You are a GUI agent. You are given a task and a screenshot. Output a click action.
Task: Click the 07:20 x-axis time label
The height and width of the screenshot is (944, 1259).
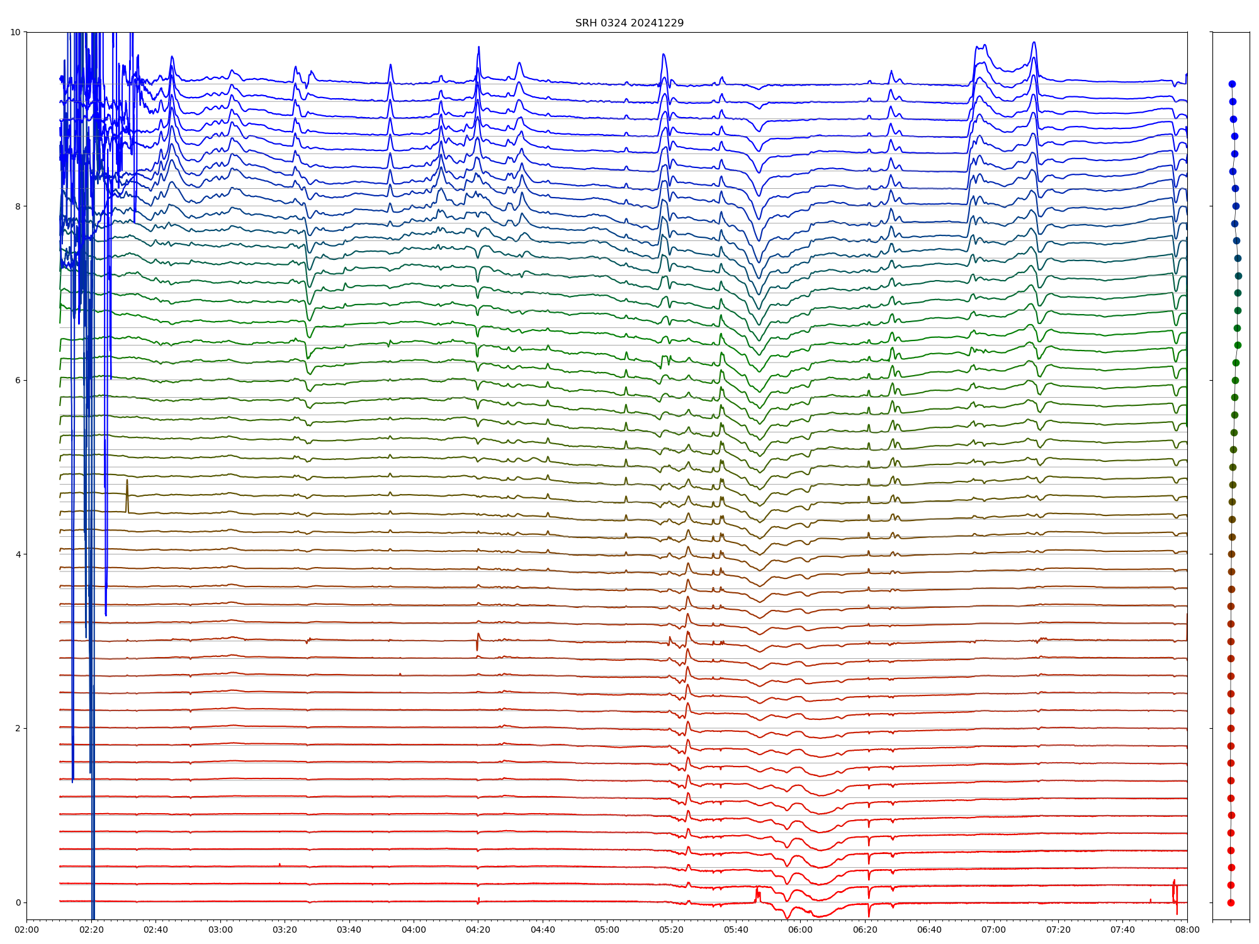click(x=1058, y=930)
